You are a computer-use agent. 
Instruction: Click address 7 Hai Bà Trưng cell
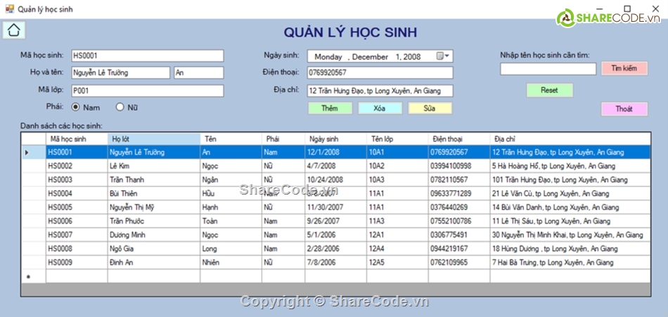570,262
